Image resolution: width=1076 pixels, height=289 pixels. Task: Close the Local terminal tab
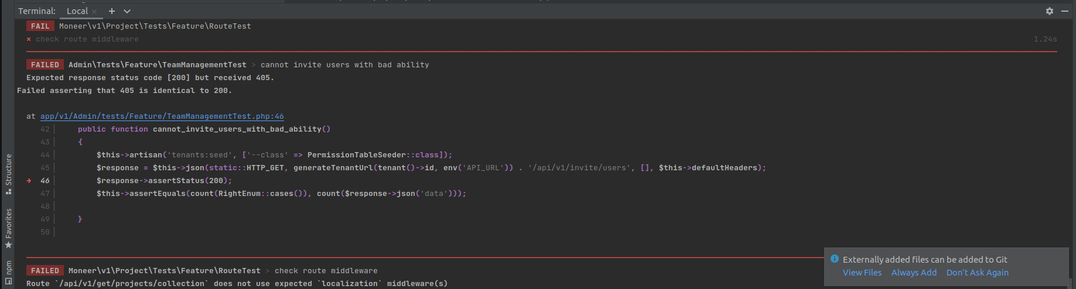click(x=94, y=12)
